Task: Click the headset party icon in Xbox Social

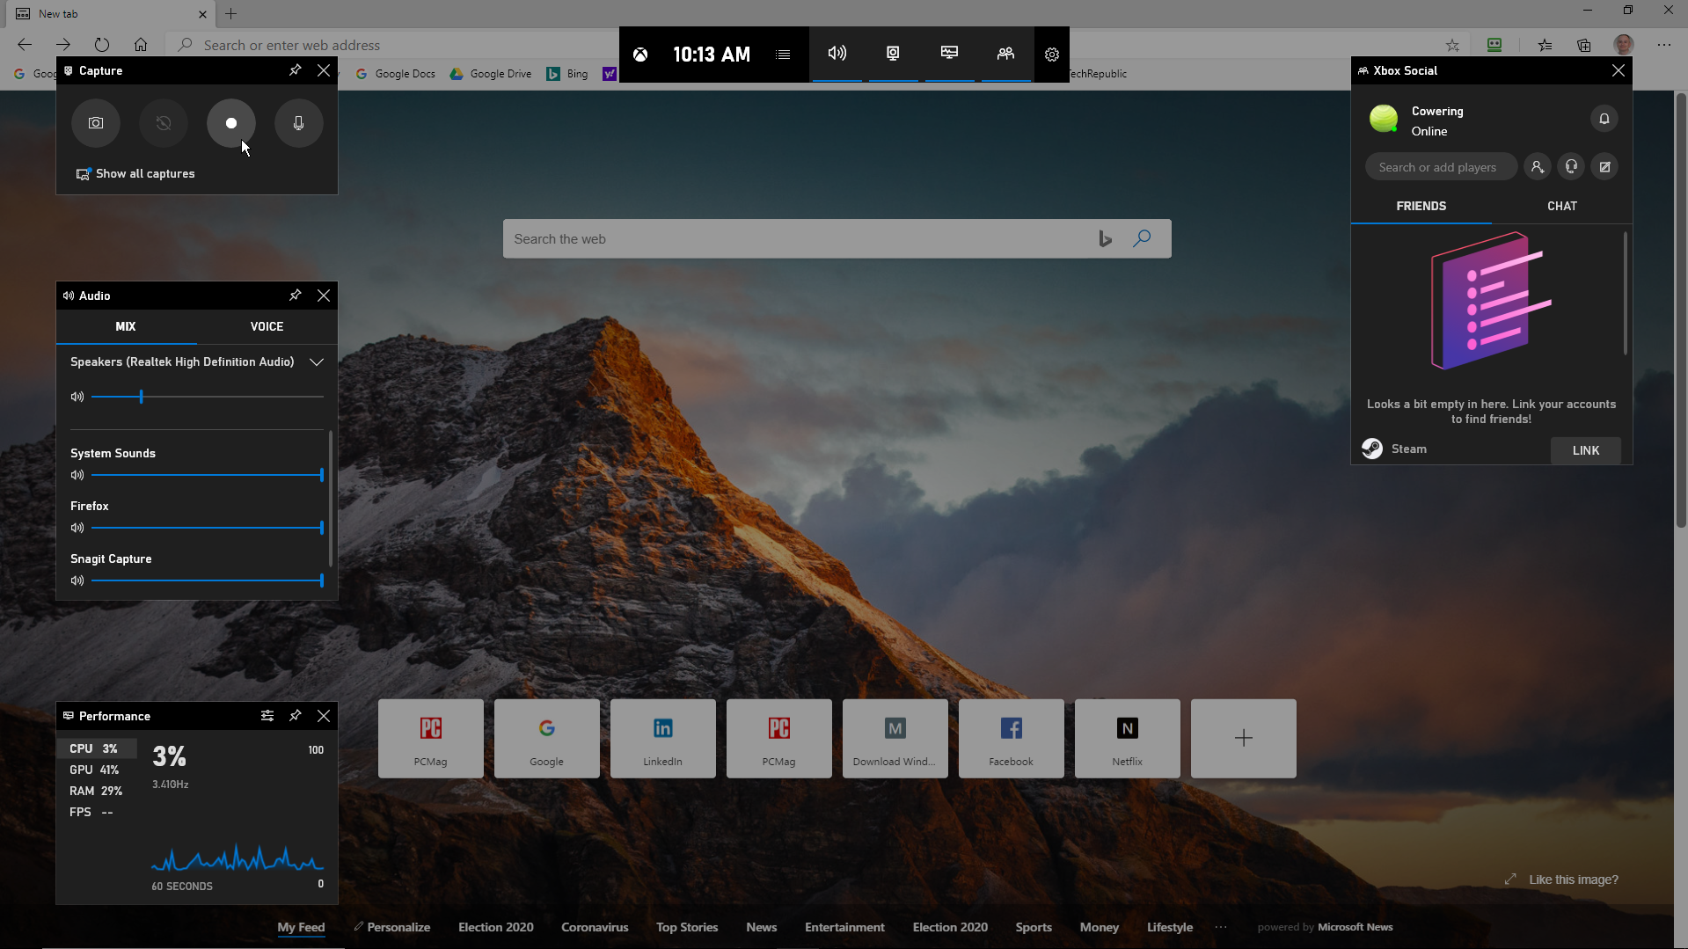Action: (x=1571, y=167)
